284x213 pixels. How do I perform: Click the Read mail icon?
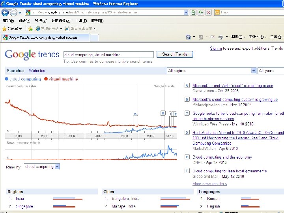coord(212,37)
